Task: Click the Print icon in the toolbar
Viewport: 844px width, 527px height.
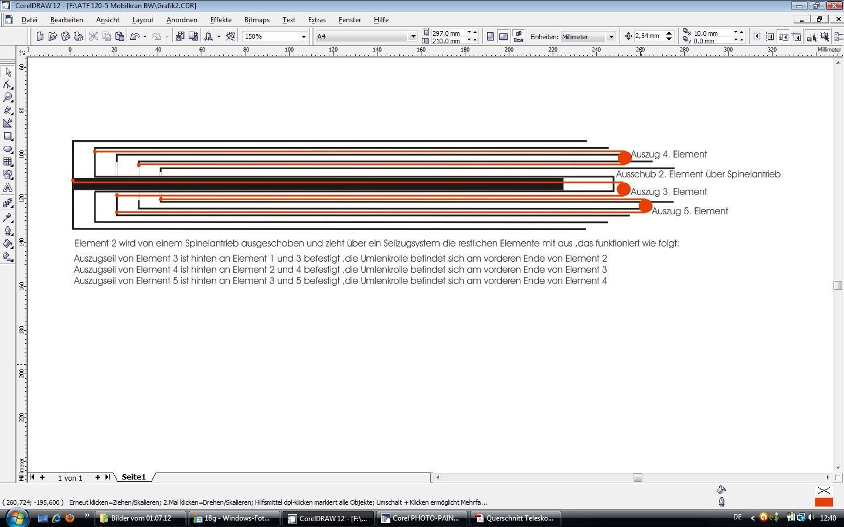Action: [78, 36]
